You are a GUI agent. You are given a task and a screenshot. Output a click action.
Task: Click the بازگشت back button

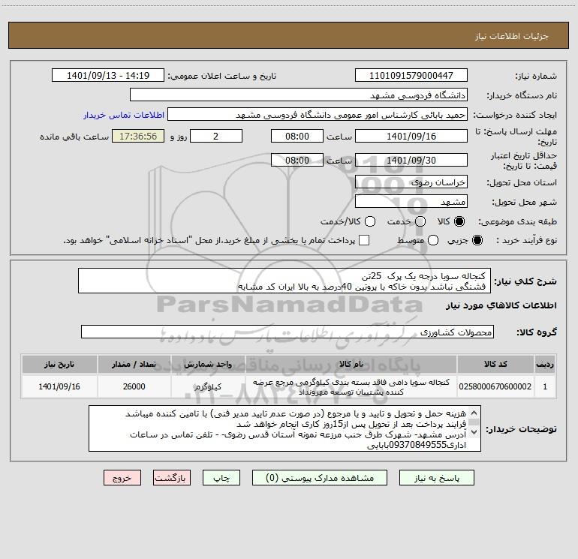[x=172, y=478]
